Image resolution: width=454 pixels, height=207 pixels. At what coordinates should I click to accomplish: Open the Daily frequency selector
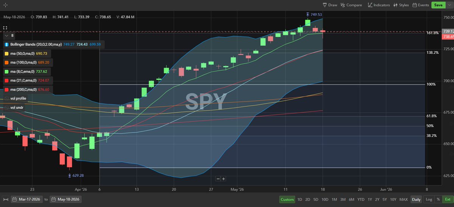(416, 199)
